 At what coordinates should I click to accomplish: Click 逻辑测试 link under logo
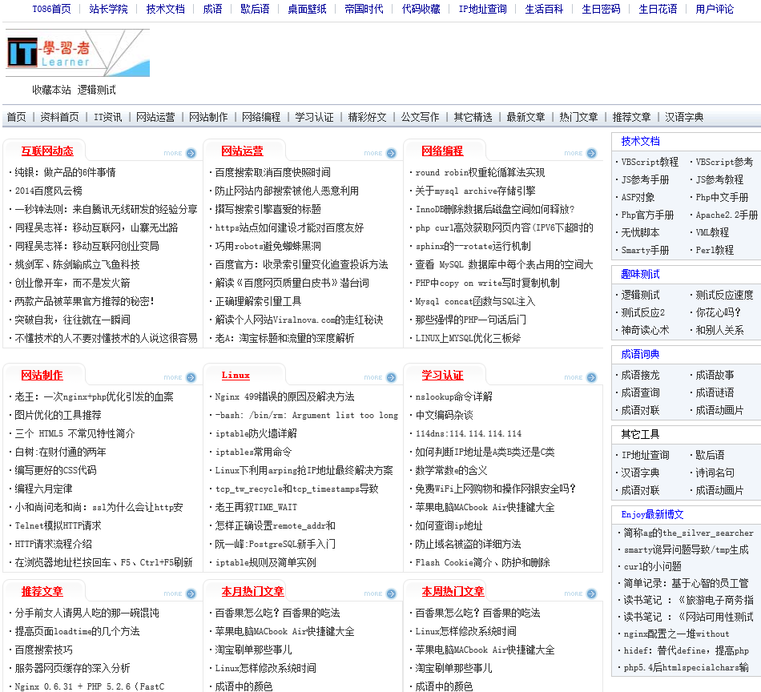tap(97, 90)
